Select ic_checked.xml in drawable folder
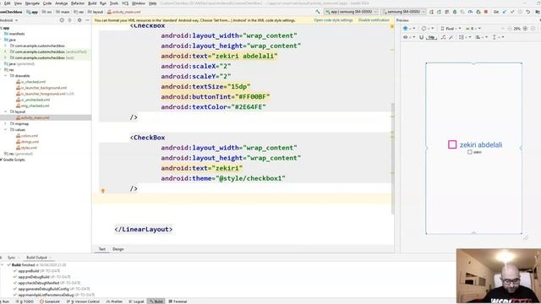This screenshot has height=304, width=541. click(x=30, y=82)
